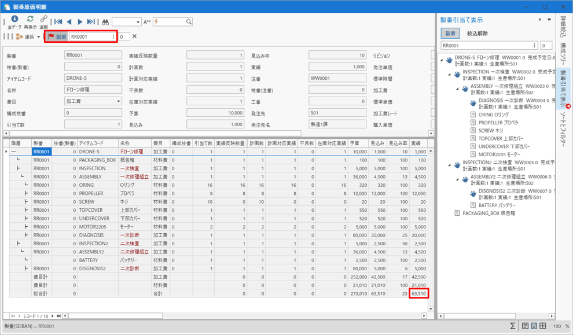Click the 連動 link icon
This screenshot has height=335, width=573.
pyautogui.click(x=44, y=20)
